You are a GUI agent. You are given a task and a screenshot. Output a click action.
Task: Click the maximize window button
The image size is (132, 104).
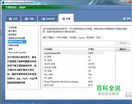point(127,2)
